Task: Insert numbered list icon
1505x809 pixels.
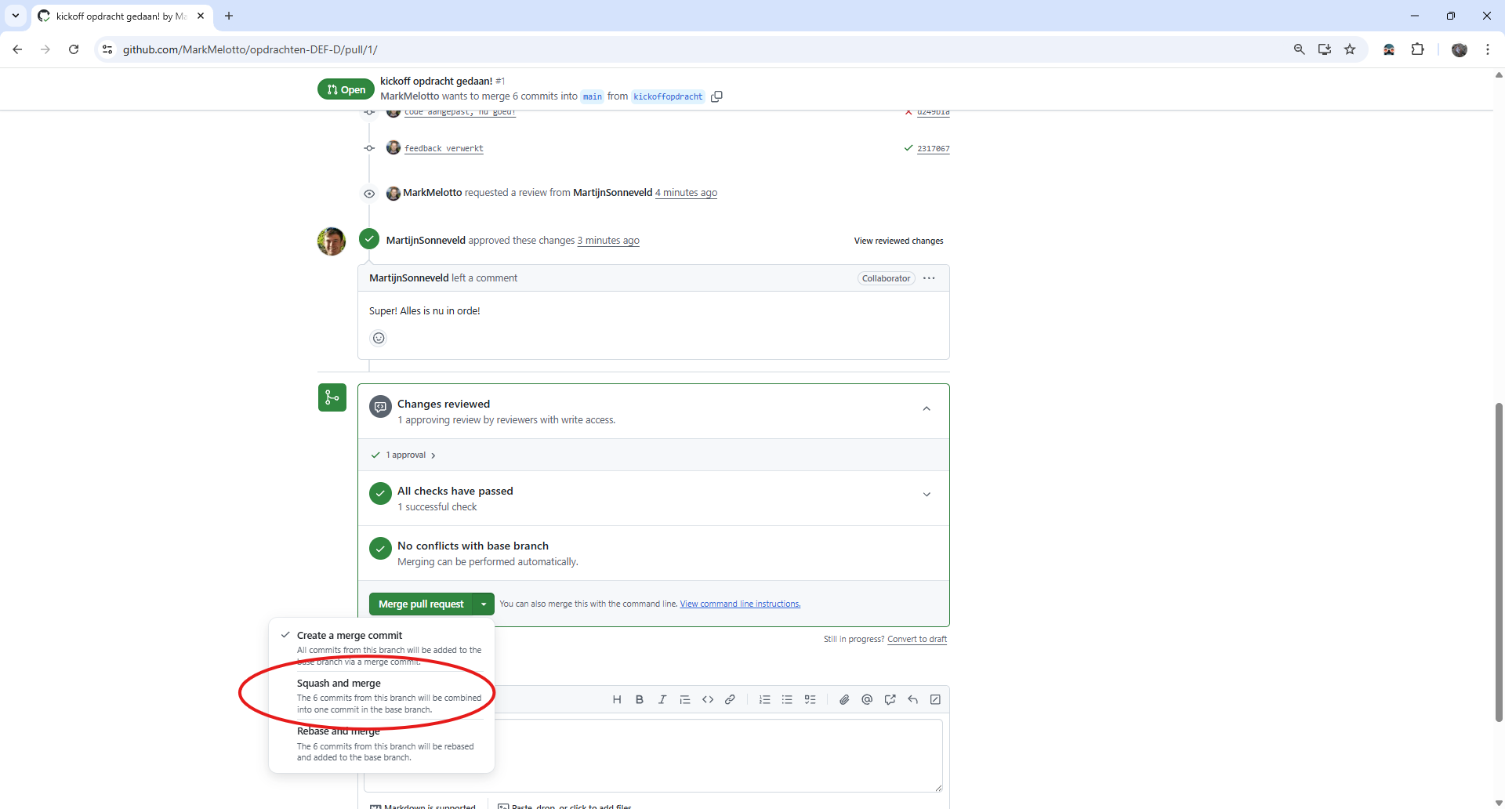Action: [x=765, y=699]
